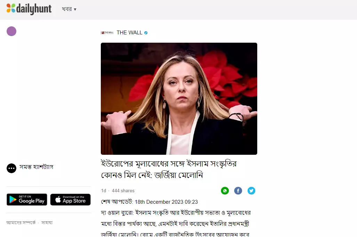Open the article's main photo
The height and width of the screenshot is (237, 357).
click(179, 99)
